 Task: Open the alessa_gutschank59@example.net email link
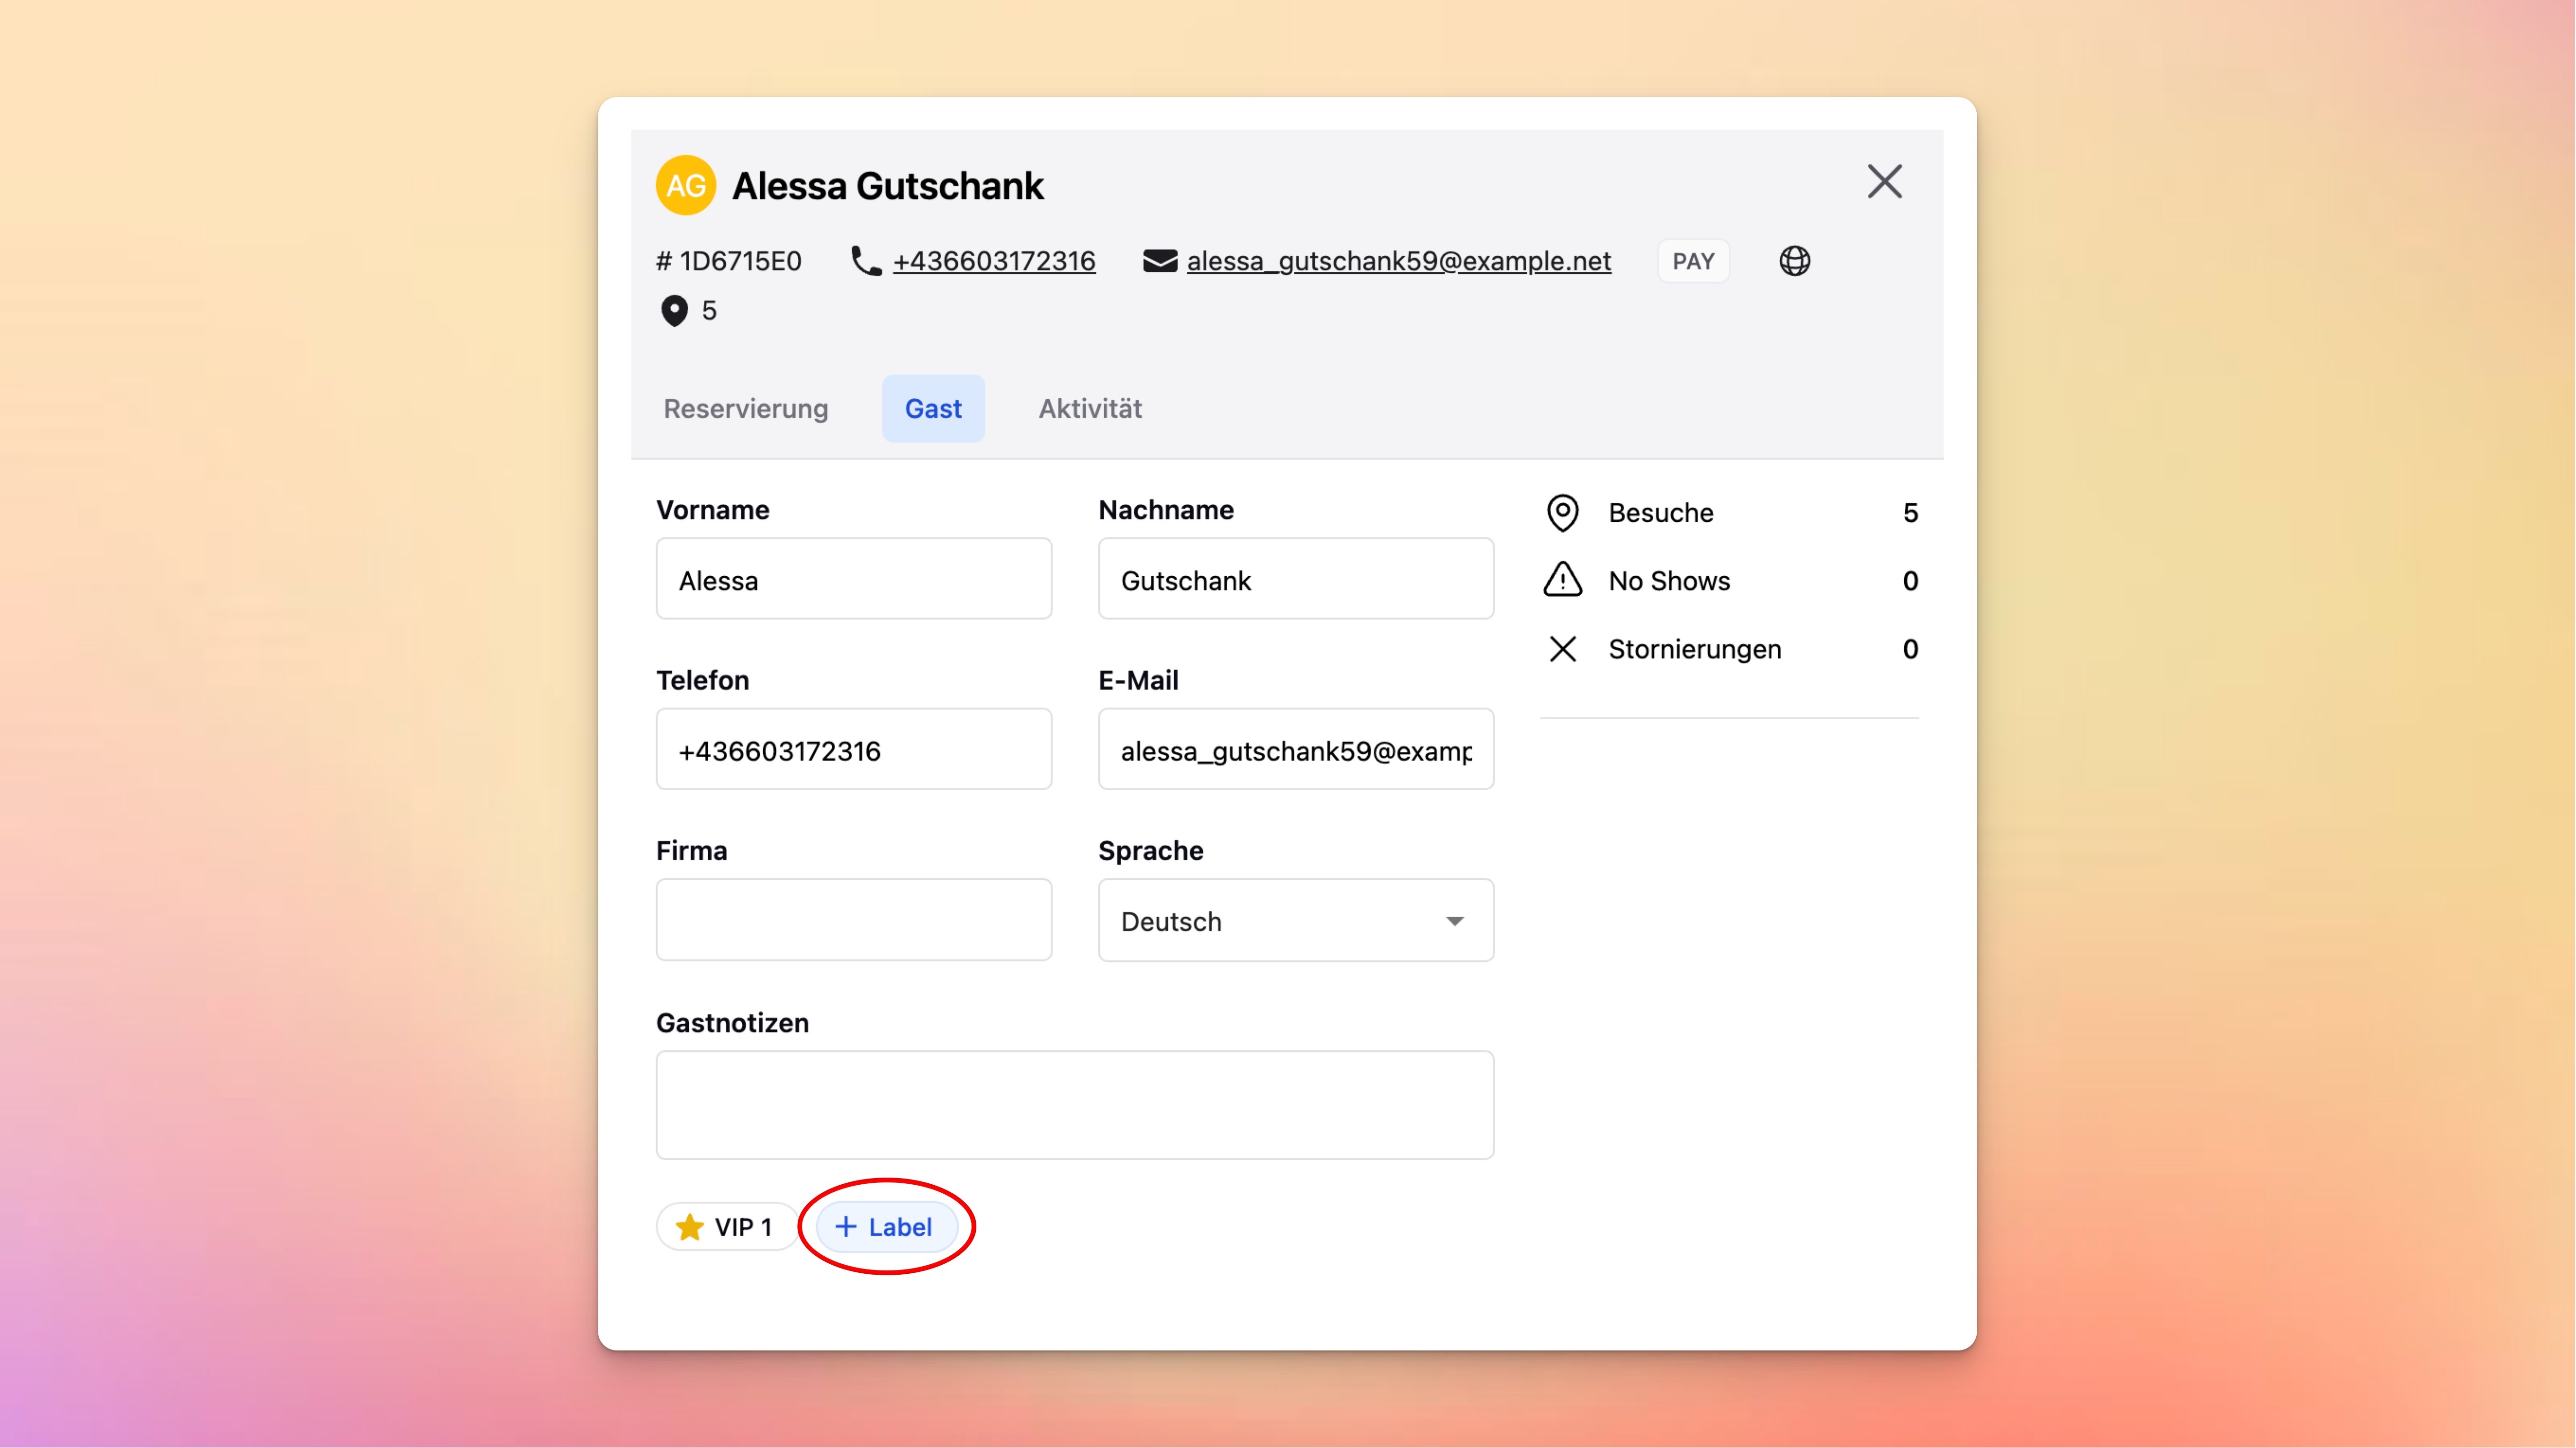(x=1398, y=261)
